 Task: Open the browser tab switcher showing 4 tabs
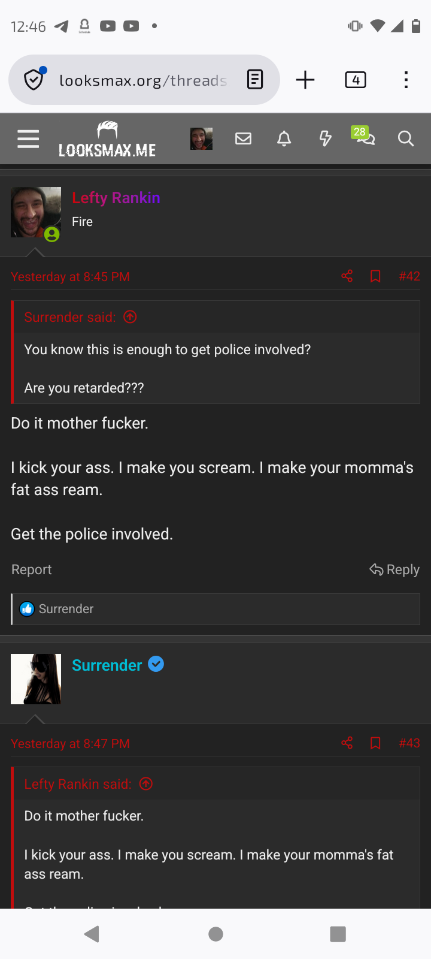click(x=355, y=79)
